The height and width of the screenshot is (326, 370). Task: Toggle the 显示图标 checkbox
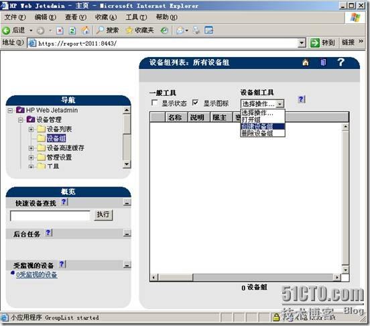pos(195,103)
